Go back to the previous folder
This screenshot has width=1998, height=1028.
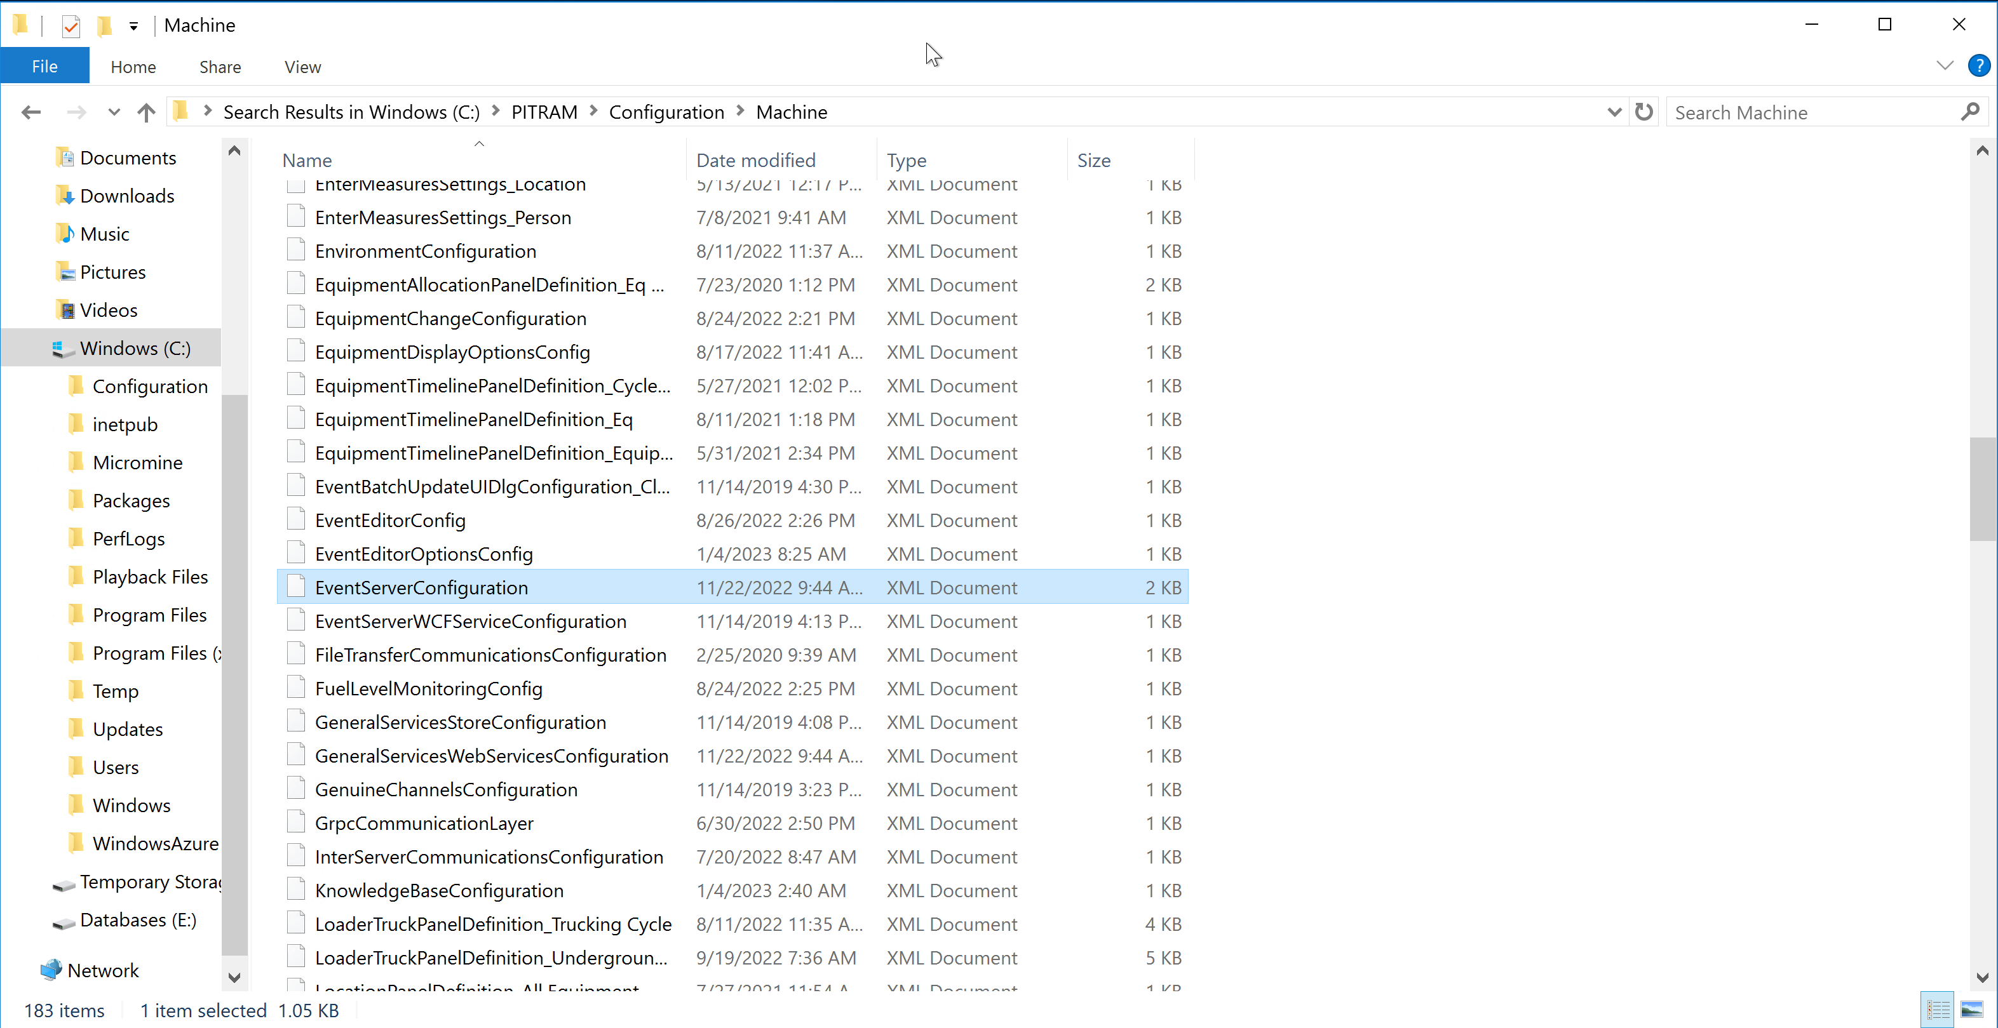(31, 112)
